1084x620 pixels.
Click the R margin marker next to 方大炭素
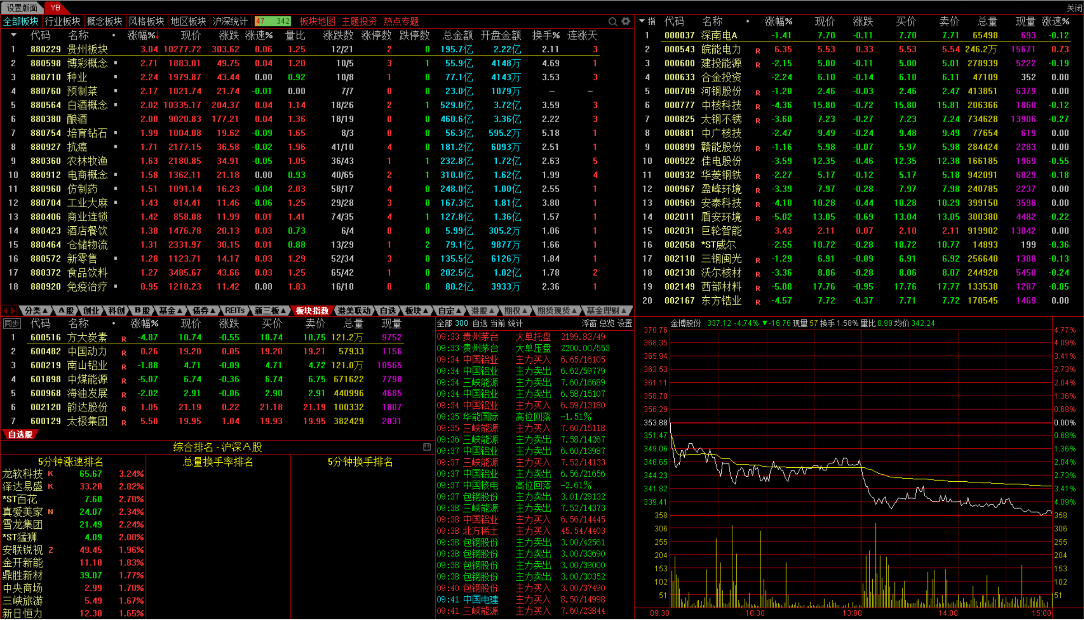coord(124,339)
